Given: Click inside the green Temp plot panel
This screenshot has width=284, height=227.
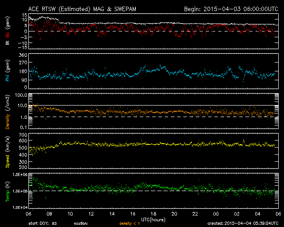Looking at the screenshot, I should [x=154, y=191].
